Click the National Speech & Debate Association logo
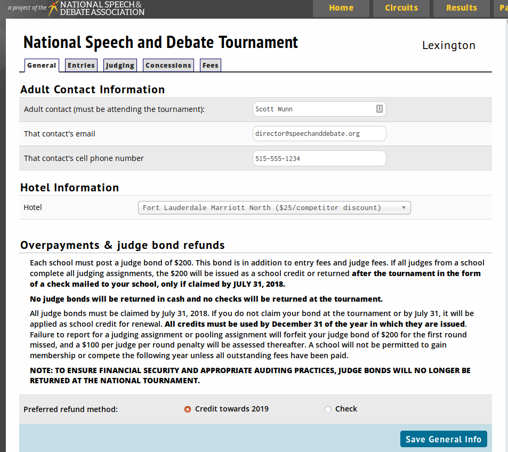Screen dimensions: 508x452 click(96, 9)
